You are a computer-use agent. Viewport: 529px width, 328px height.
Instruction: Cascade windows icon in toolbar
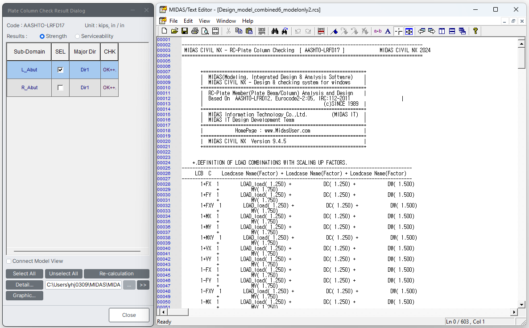coord(462,31)
